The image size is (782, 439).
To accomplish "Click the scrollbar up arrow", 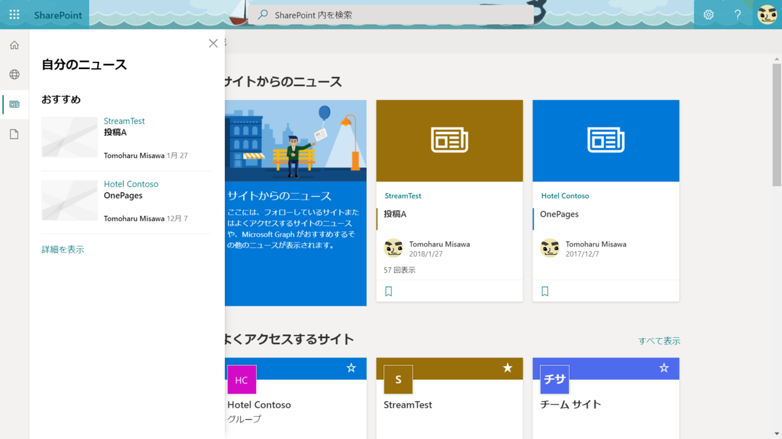I will pyautogui.click(x=776, y=59).
